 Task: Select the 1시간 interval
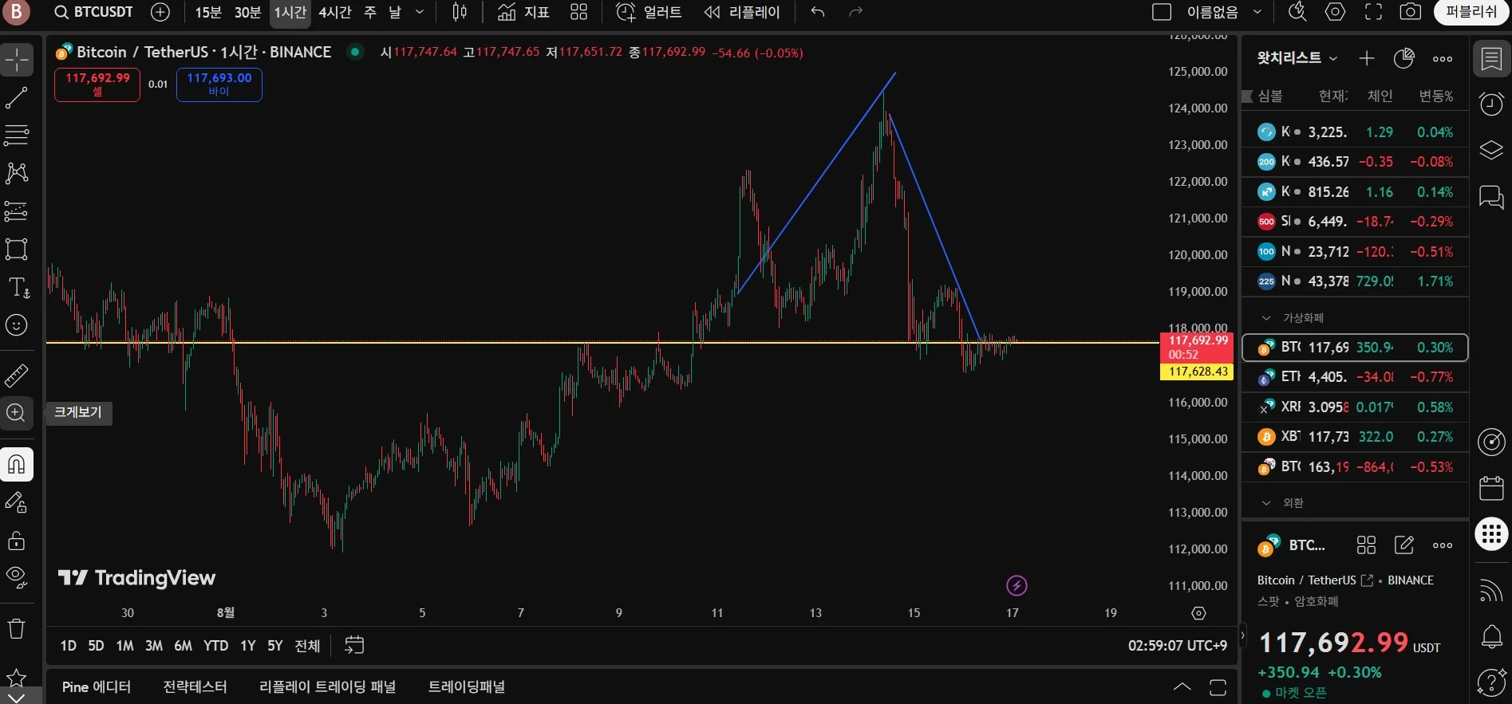tap(290, 12)
